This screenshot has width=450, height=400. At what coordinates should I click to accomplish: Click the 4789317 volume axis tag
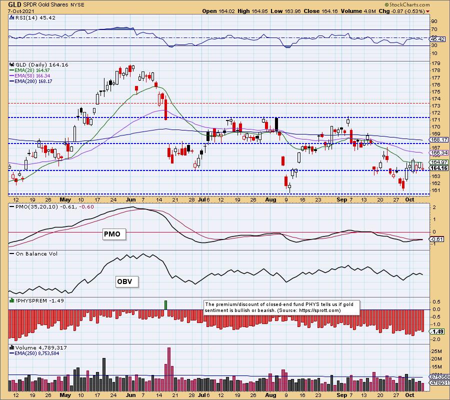point(439,383)
